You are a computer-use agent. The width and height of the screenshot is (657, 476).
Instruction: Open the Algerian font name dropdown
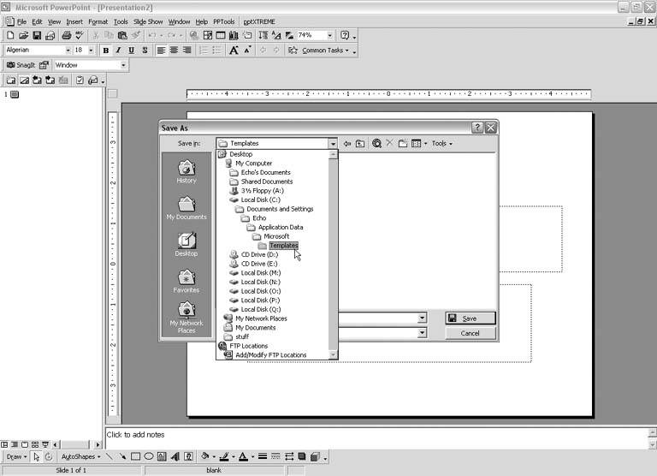click(68, 51)
